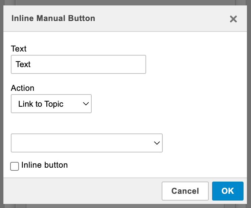Select the "Link to Topic" option text
Viewport: 251px width, 208px height.
coord(41,104)
